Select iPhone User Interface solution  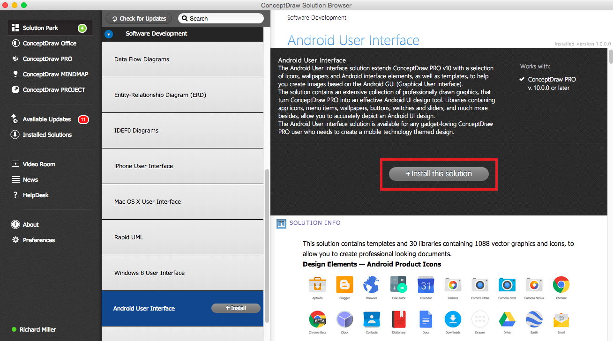[183, 166]
